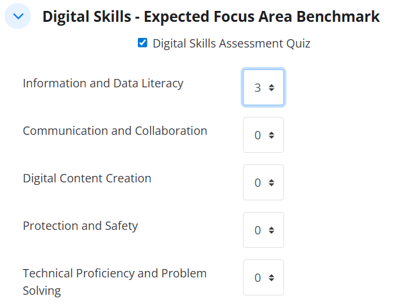Viewport: 393px width, 305px height.
Task: Click the Protection and Safety label
Action: 80,226
